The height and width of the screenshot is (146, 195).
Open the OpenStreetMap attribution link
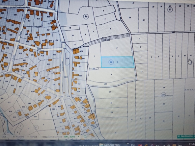tap(186, 136)
